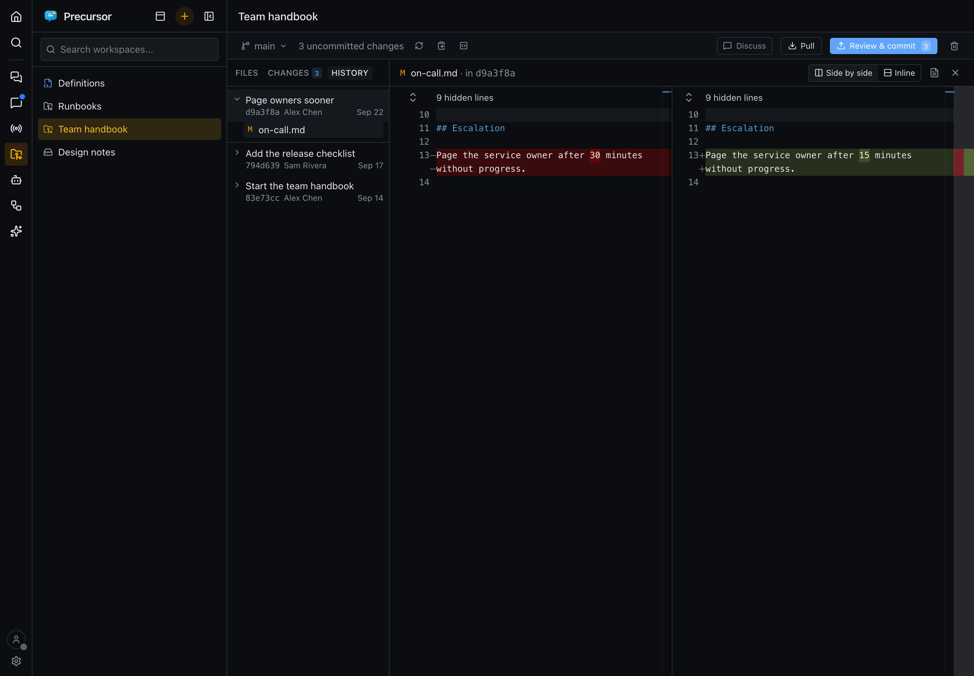Image resolution: width=974 pixels, height=676 pixels.
Task: Open the workflow shapes icon in the sidebar
Action: tap(16, 206)
